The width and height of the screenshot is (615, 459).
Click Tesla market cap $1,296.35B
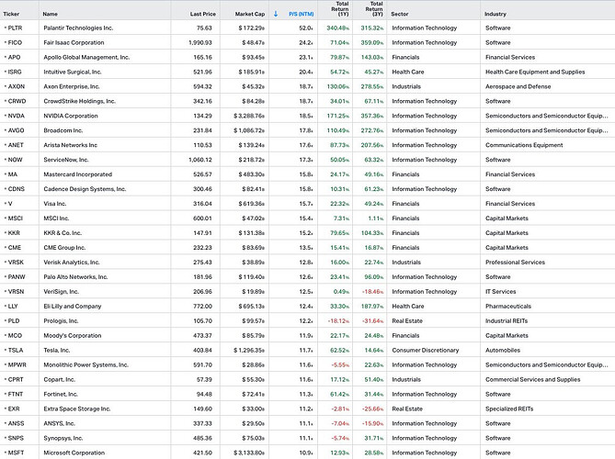249,350
